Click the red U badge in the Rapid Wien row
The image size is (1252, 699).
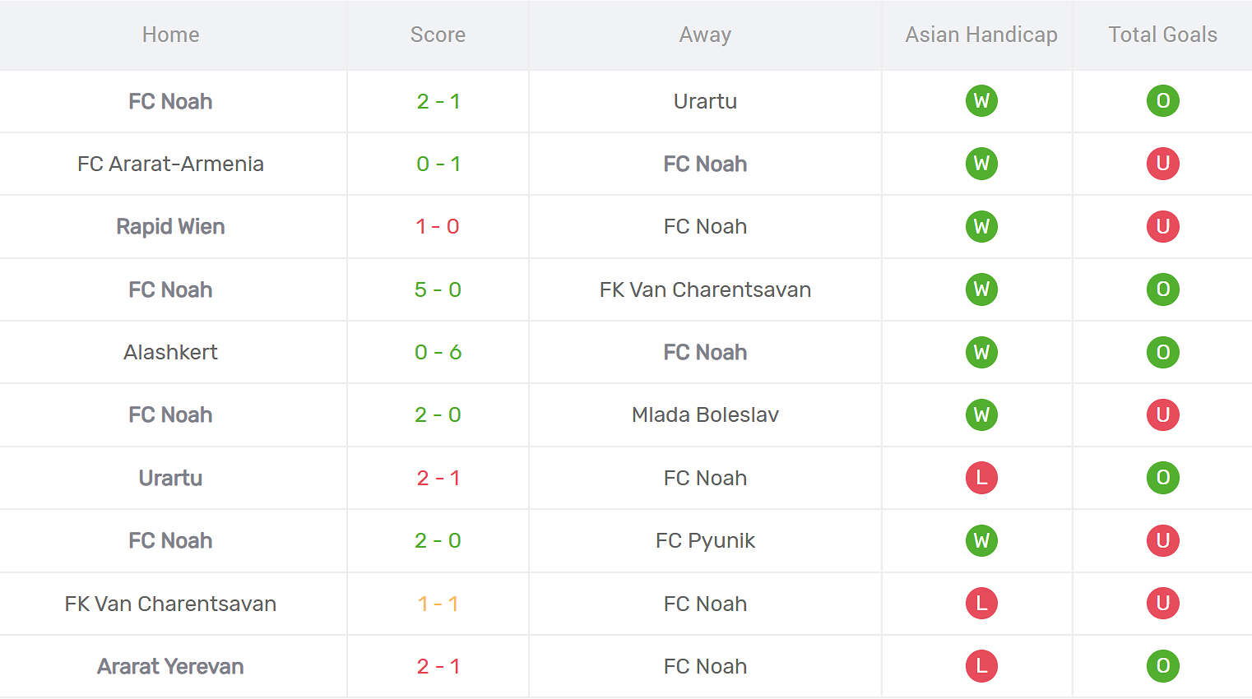1162,226
